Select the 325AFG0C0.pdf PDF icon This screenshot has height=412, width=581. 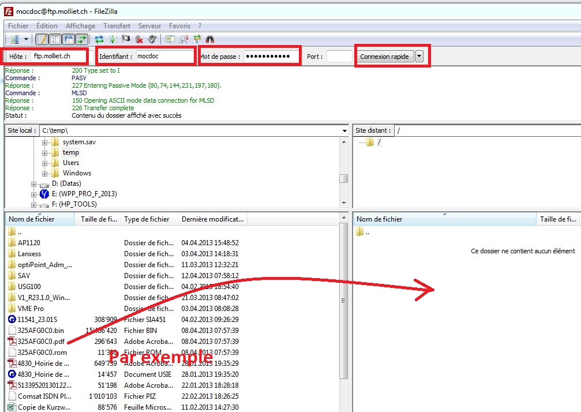click(12, 341)
